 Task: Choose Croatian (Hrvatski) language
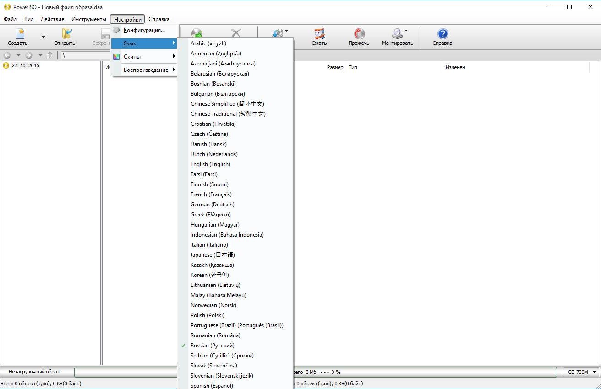click(x=235, y=124)
